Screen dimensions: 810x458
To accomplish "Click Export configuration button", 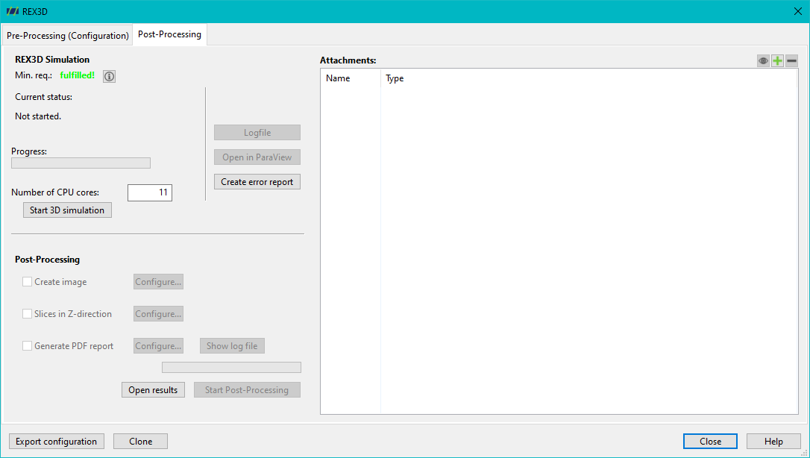I will (x=56, y=442).
